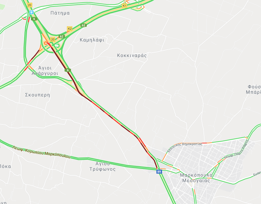The width and height of the screenshot is (261, 204).
Task: Select the Σκουπερη place label
Action: click(37, 95)
